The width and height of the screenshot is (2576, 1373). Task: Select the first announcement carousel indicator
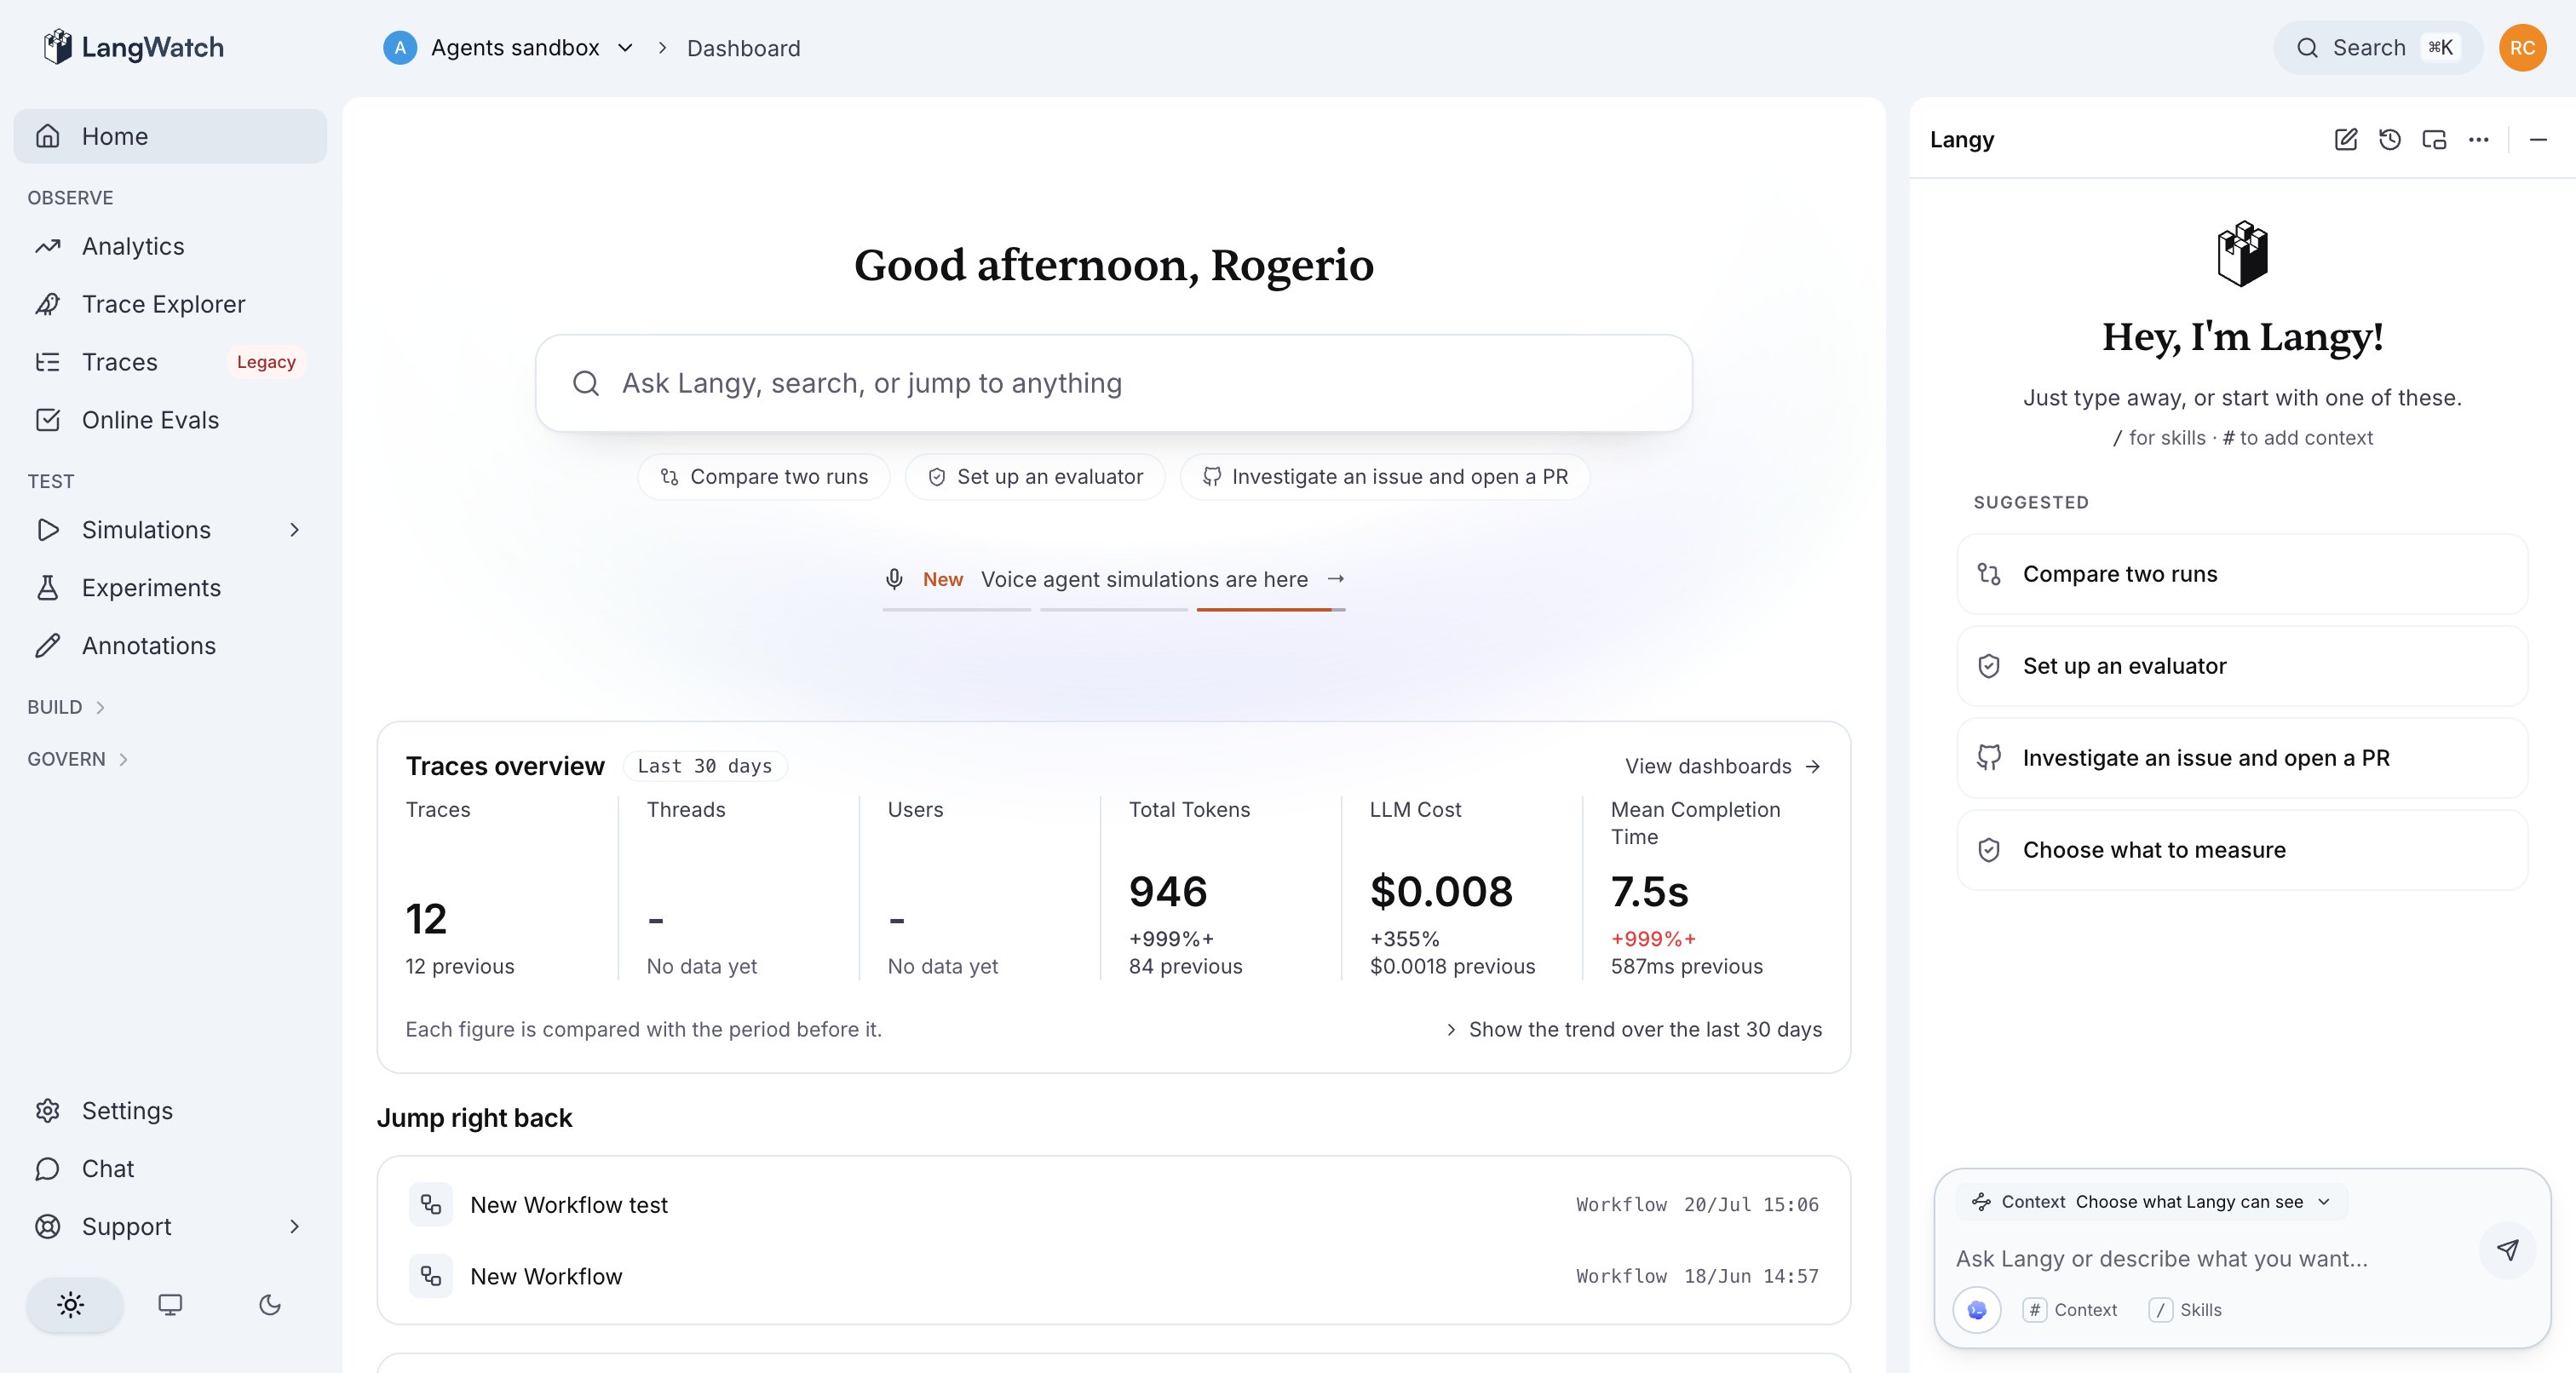[956, 609]
